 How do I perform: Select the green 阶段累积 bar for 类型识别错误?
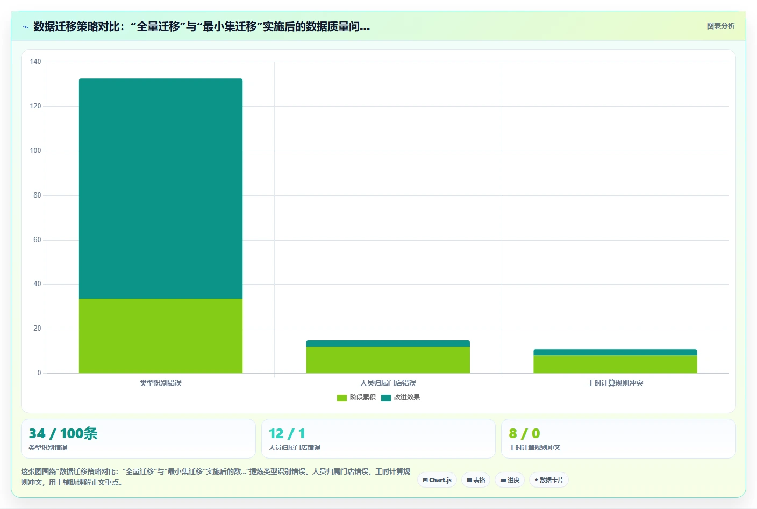pyautogui.click(x=161, y=336)
